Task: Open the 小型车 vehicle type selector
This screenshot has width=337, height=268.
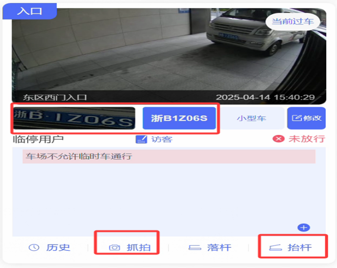Action: click(252, 118)
